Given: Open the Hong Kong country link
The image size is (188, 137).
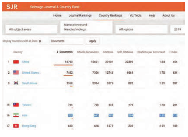Looking at the screenshot, I should (x=29, y=126).
